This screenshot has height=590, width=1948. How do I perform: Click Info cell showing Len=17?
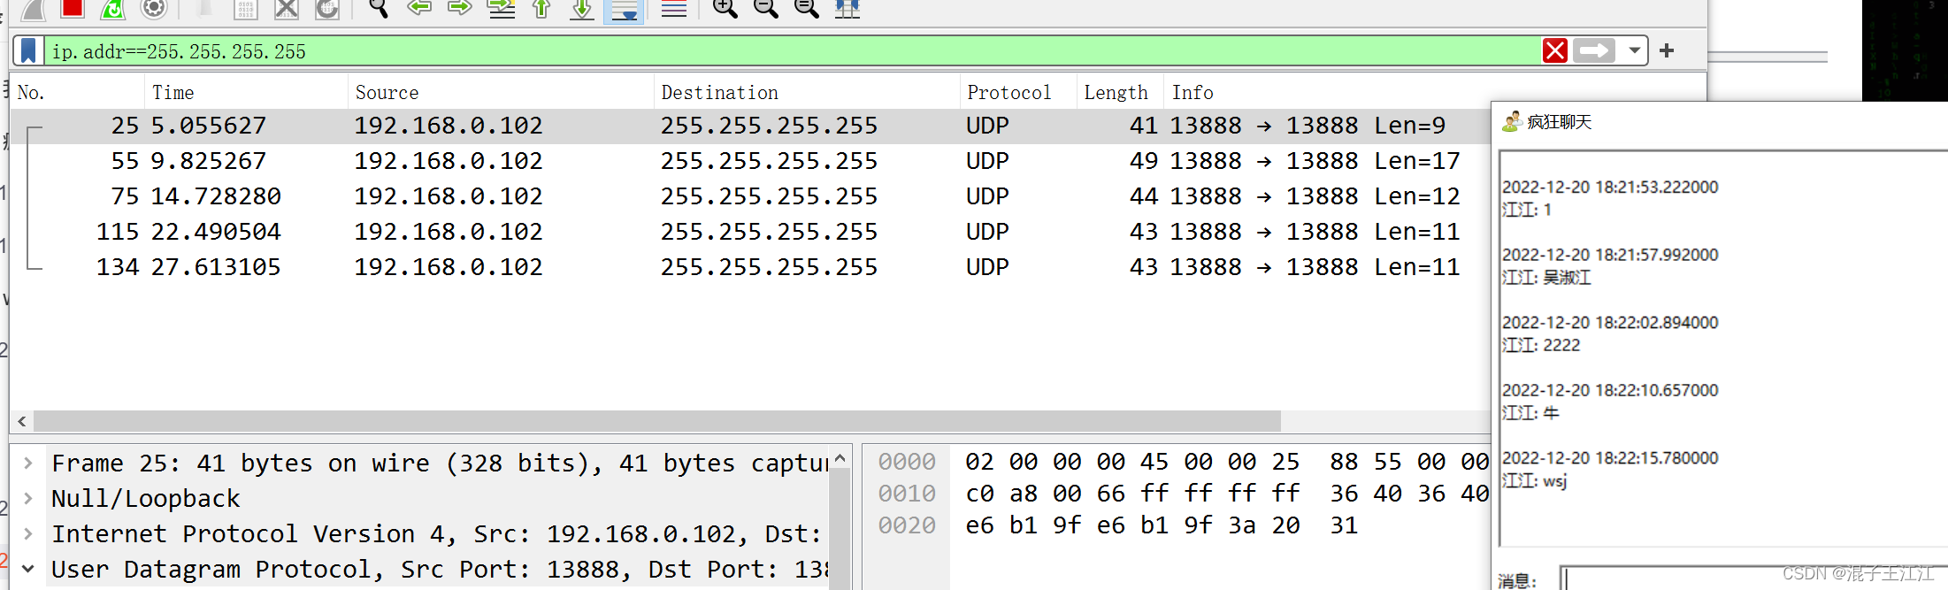coord(1315,161)
